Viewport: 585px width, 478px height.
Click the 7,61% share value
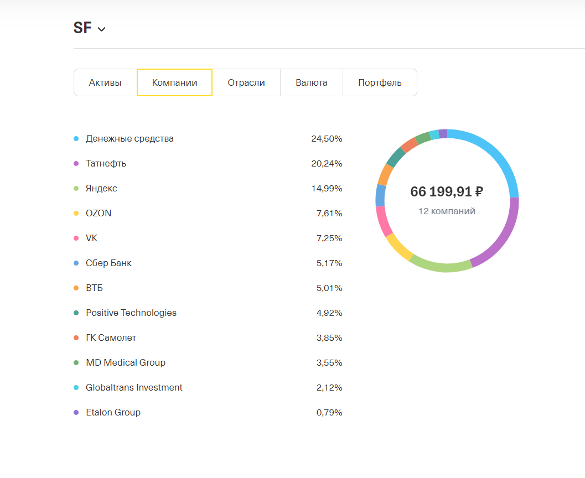(329, 213)
